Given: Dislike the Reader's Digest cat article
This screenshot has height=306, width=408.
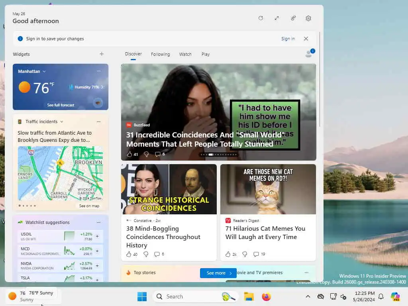Looking at the screenshot, I should (245, 254).
